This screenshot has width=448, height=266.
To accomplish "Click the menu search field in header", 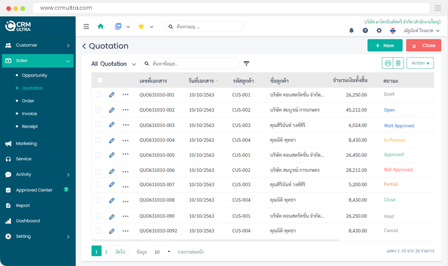I will (x=204, y=27).
